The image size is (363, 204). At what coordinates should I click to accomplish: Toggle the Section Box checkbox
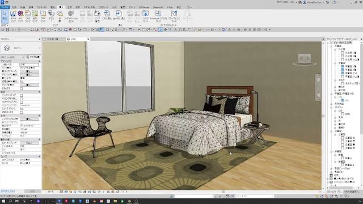pyautogui.click(x=22, y=112)
